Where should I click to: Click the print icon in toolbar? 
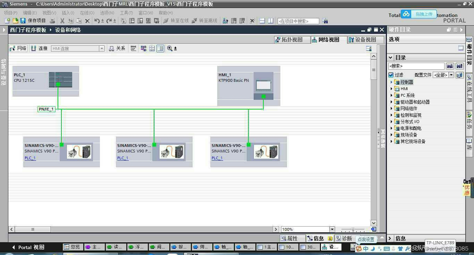point(52,21)
